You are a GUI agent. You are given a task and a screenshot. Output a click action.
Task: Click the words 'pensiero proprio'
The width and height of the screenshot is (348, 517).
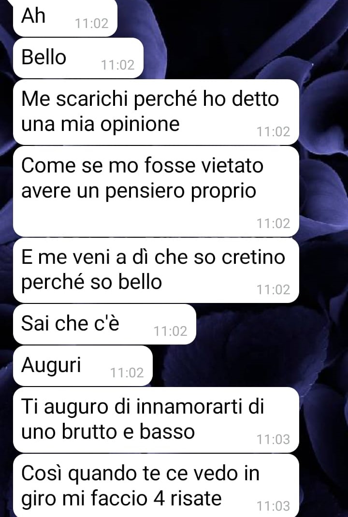[x=180, y=191]
